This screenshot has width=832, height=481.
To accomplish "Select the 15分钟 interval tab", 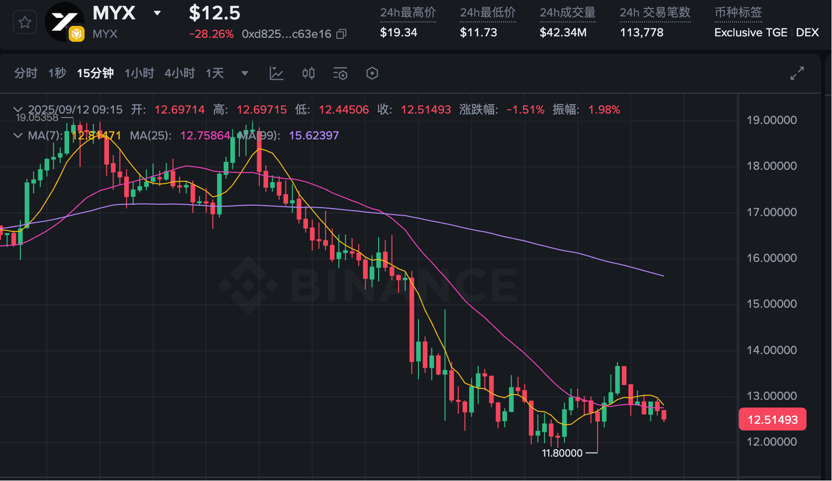I will [x=95, y=74].
